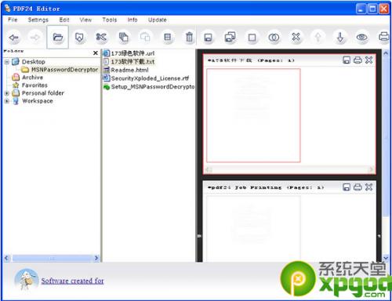Image resolution: width=392 pixels, height=301 pixels.
Task: Open the Edit menu
Action: (x=64, y=20)
